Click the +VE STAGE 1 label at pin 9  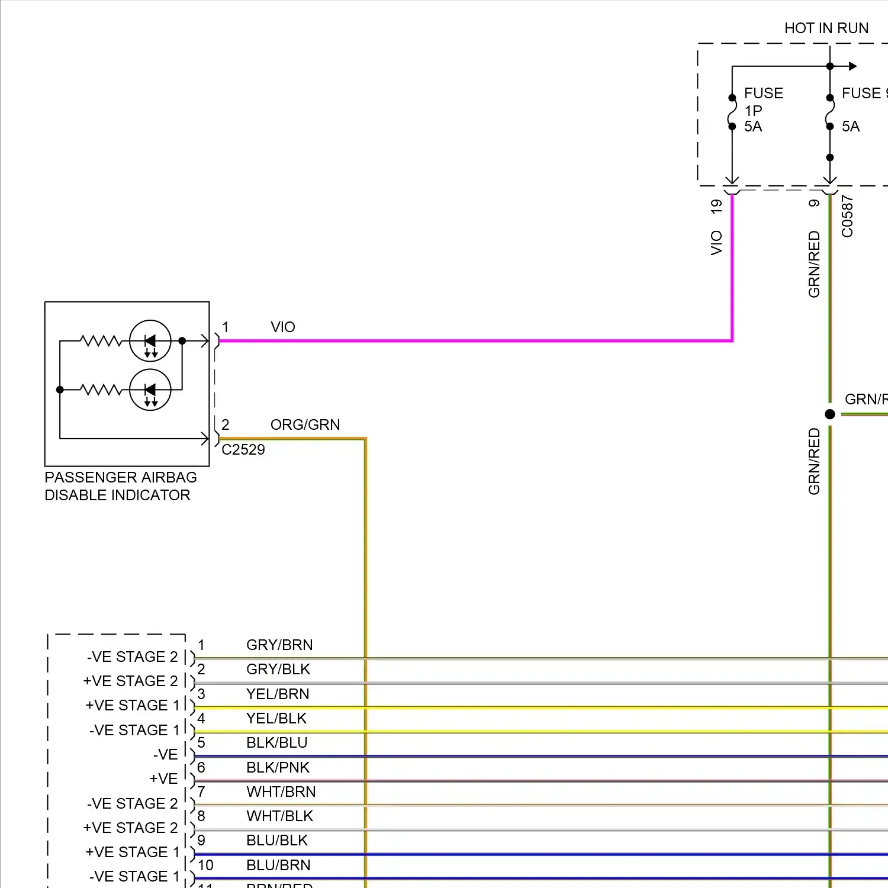pyautogui.click(x=133, y=852)
